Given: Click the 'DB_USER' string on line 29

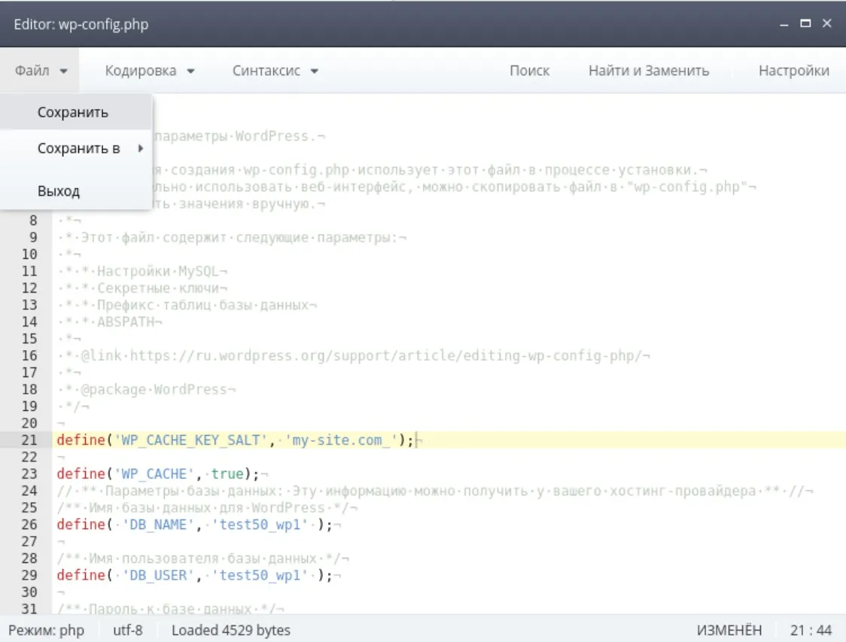Looking at the screenshot, I should 158,575.
